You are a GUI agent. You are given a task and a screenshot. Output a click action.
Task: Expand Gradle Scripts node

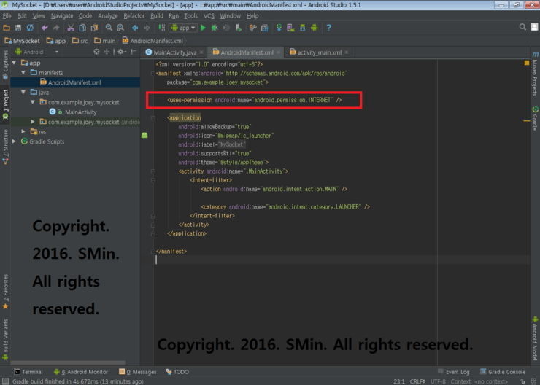coord(14,141)
